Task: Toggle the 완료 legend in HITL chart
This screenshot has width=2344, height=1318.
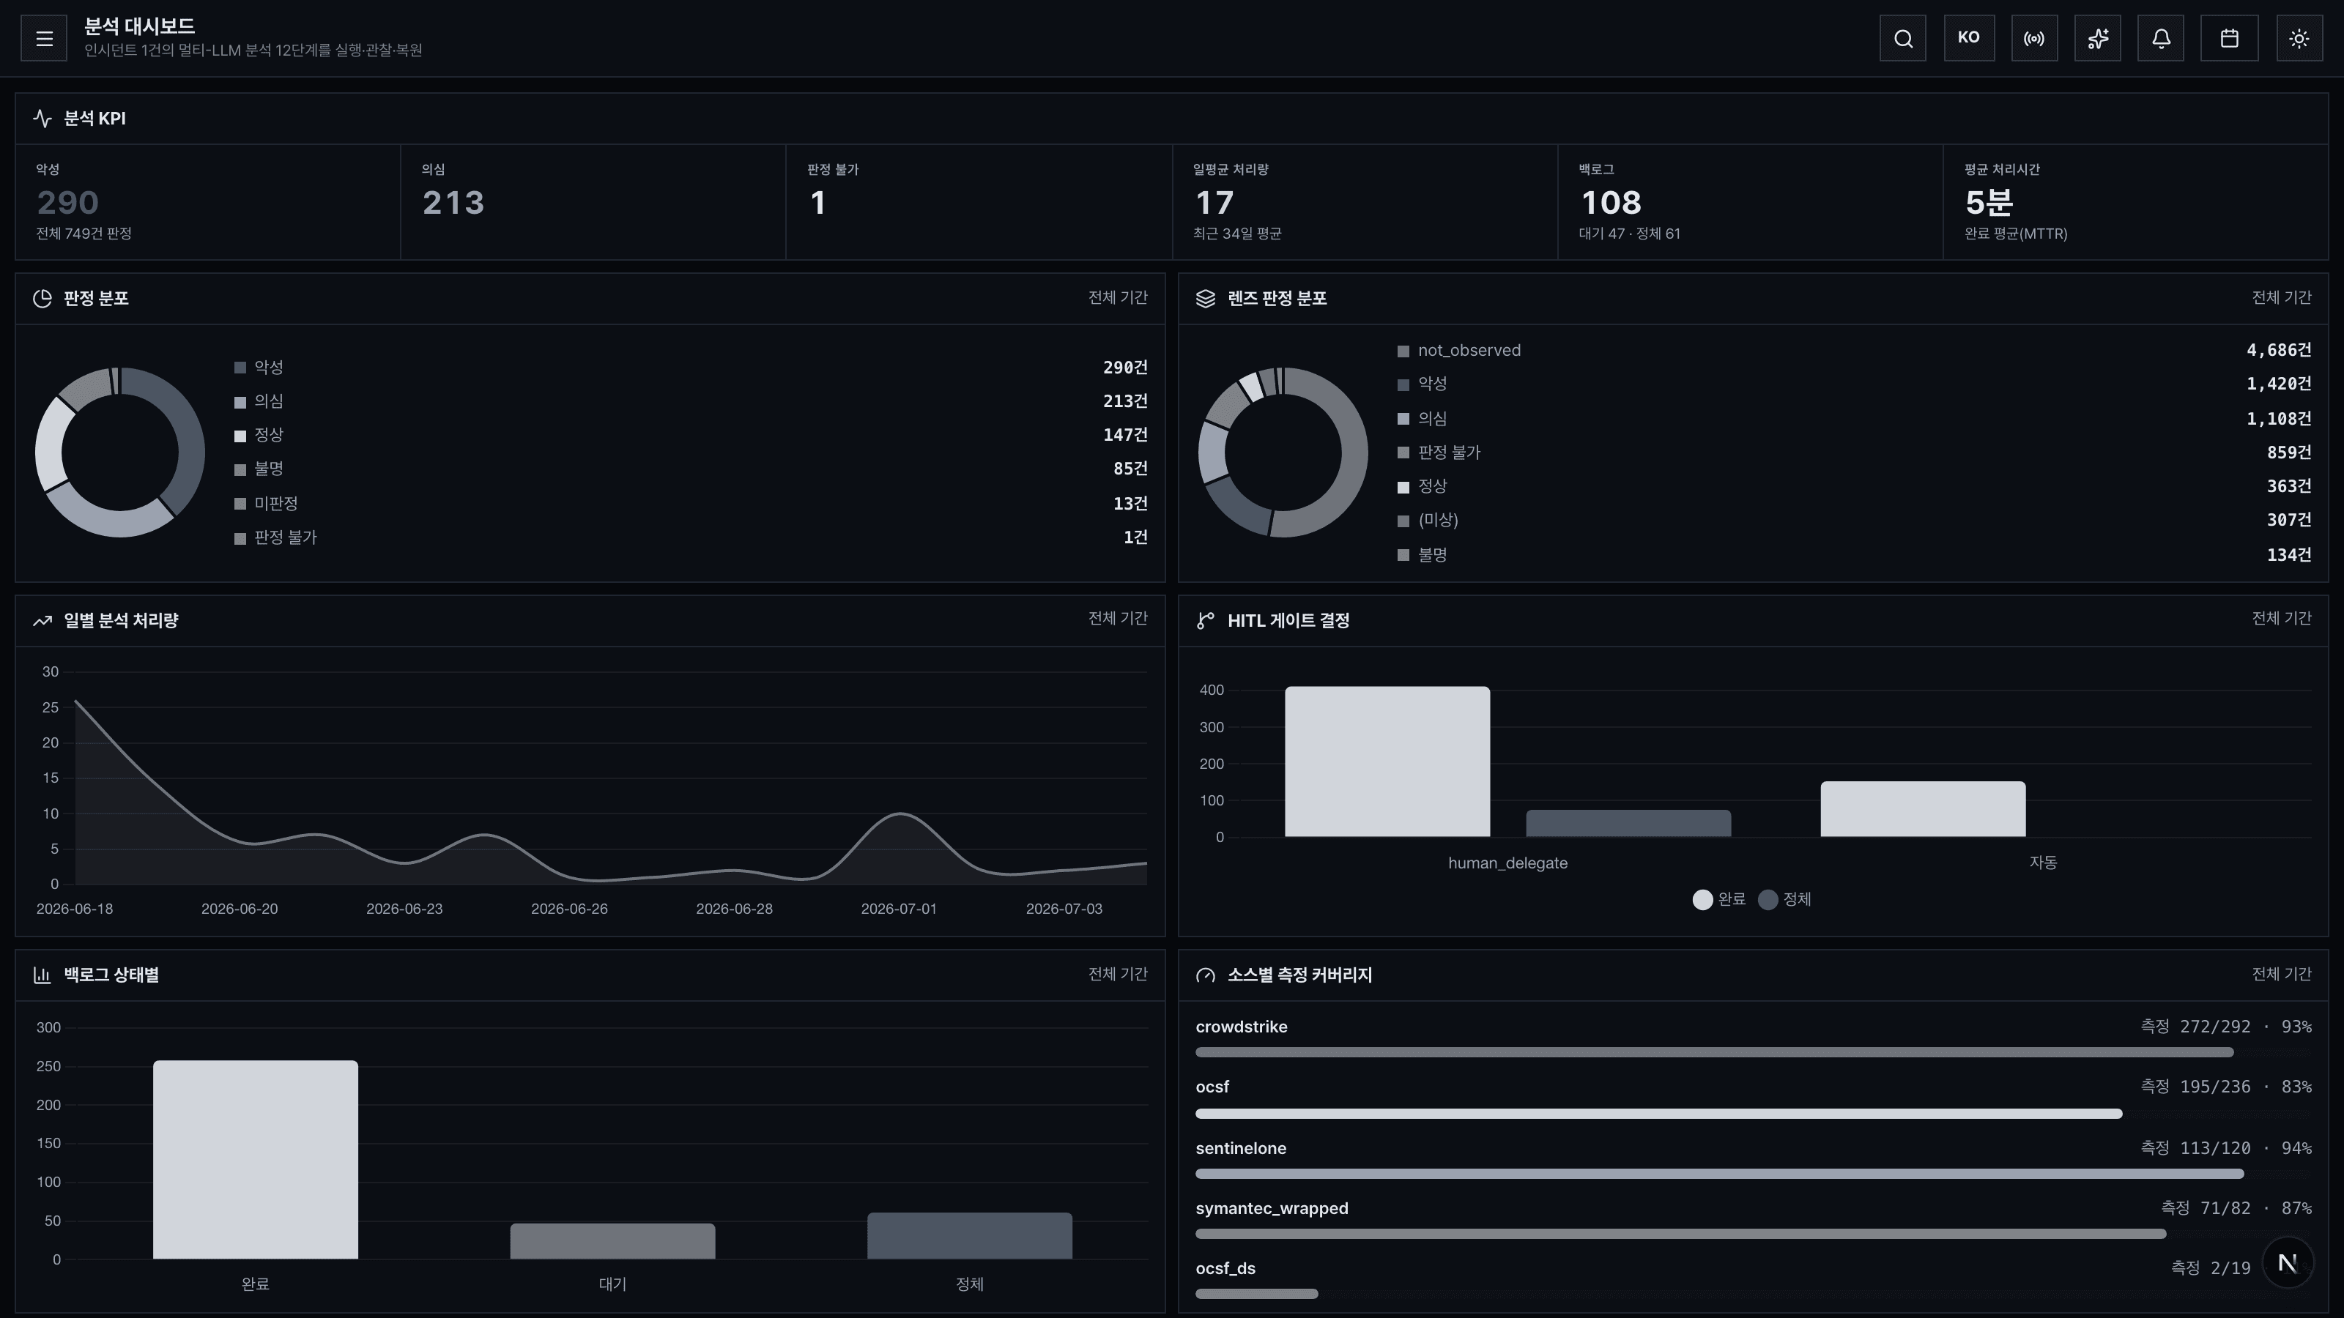Action: [x=1719, y=900]
